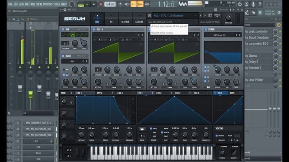The height and width of the screenshot is (162, 289).
Task: Open the FL Studio FILE menu
Action: [10, 4]
